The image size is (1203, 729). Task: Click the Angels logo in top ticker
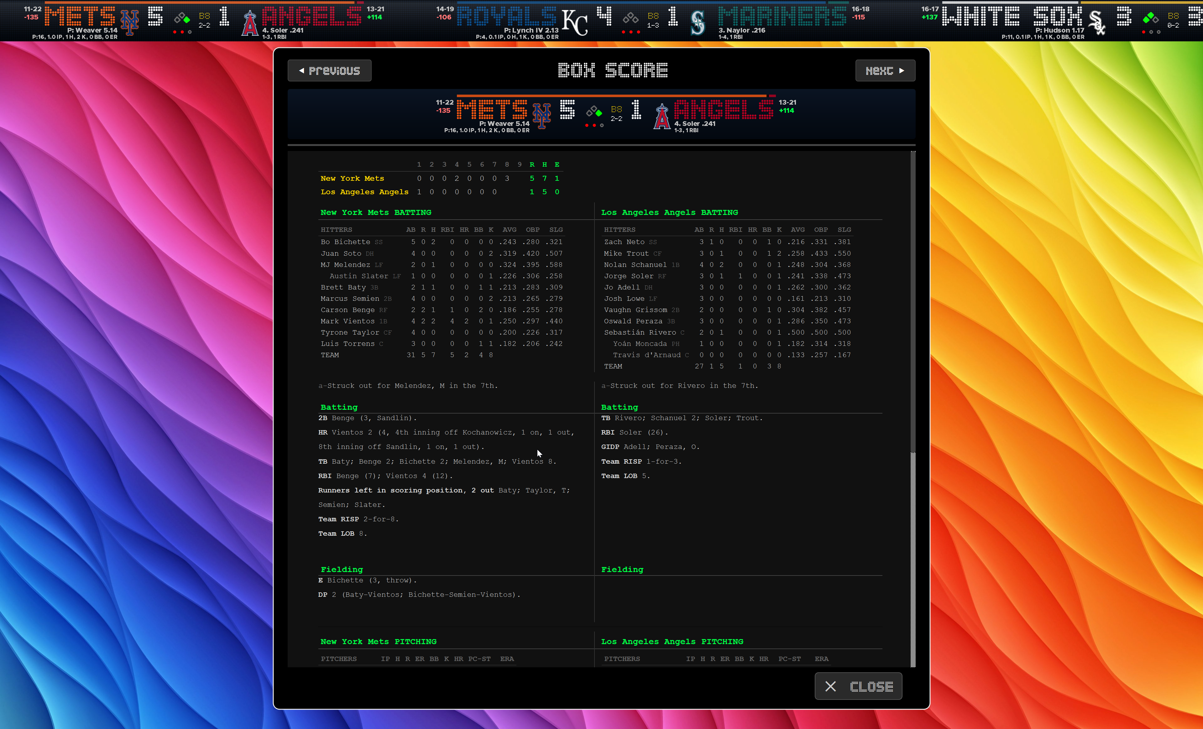(x=249, y=23)
